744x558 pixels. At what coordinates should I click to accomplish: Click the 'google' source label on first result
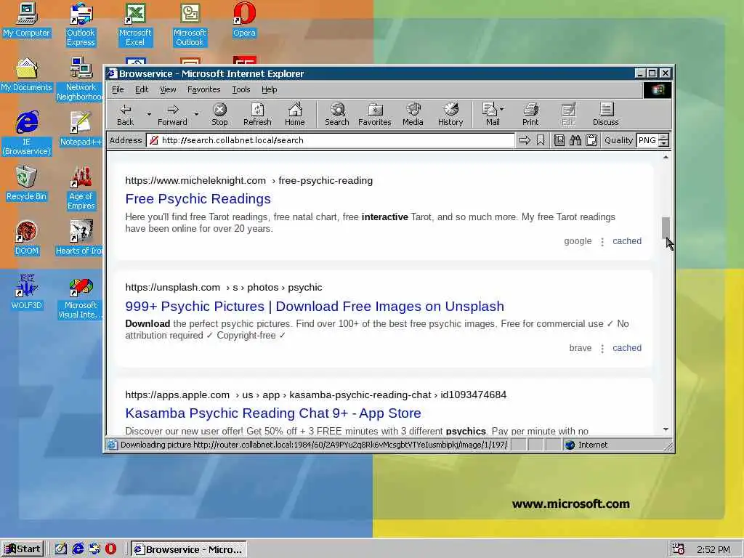click(x=578, y=241)
